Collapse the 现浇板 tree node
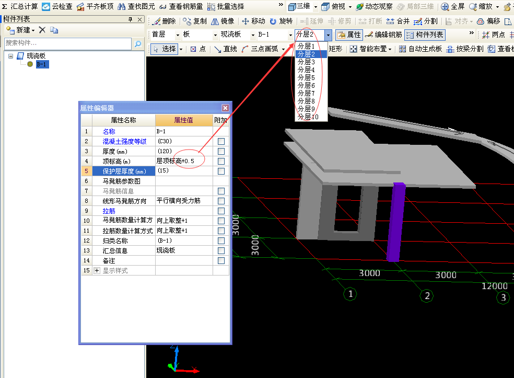Image resolution: width=514 pixels, height=378 pixels. click(x=11, y=56)
